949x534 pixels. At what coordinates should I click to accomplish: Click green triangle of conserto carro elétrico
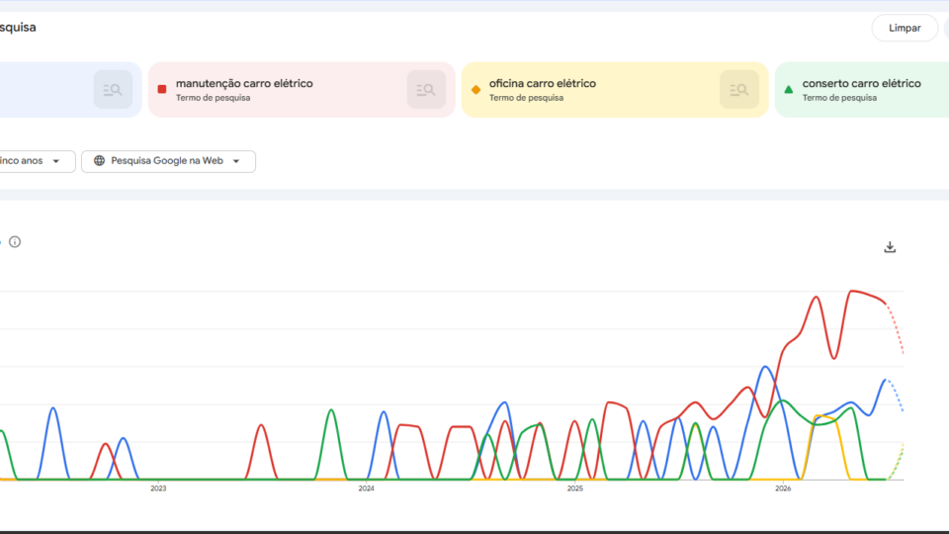pyautogui.click(x=789, y=90)
